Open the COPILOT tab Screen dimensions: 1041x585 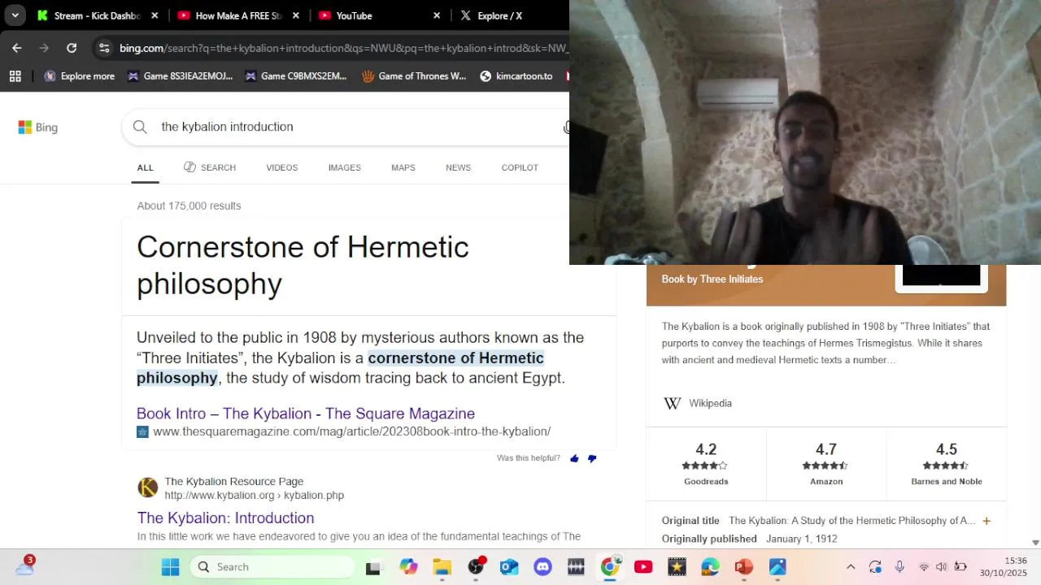pyautogui.click(x=520, y=167)
